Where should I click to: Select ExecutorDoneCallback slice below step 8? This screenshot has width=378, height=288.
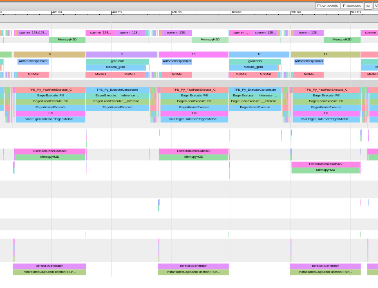(x=50, y=151)
